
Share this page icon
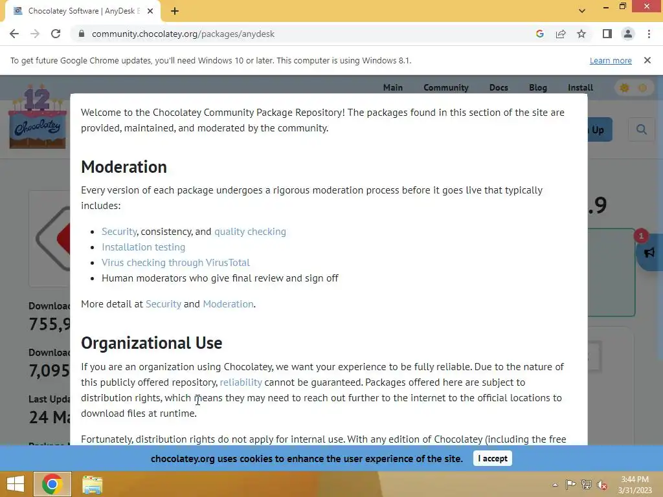point(561,34)
